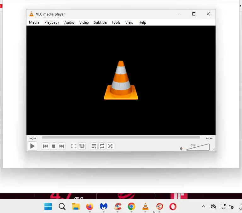Click the remaining time label on right
This screenshot has width=242, height=213.
point(209,138)
